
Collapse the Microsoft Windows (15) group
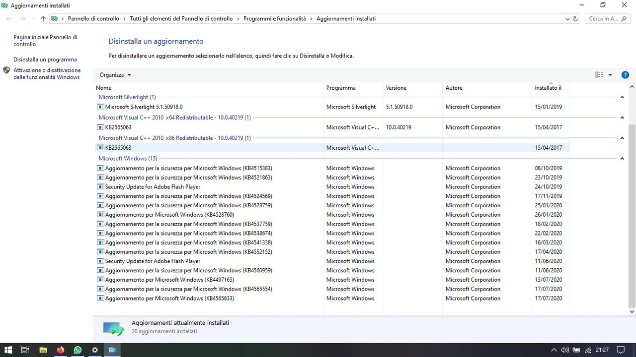(622, 159)
